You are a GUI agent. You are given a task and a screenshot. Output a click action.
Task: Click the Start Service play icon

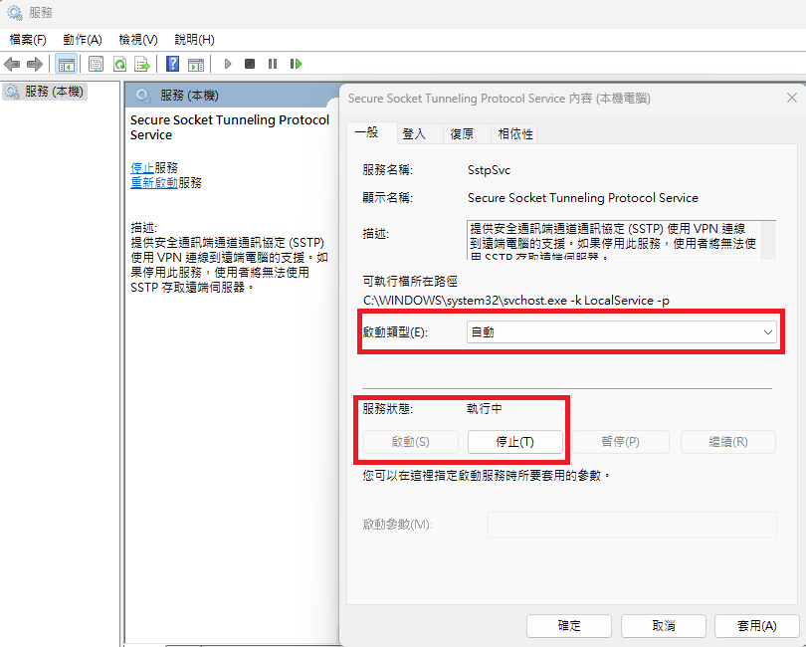coord(228,65)
